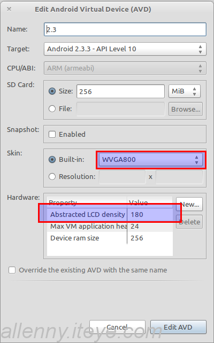214x343 pixels.
Task: Select the SD Card Size radio button
Action: [52, 91]
